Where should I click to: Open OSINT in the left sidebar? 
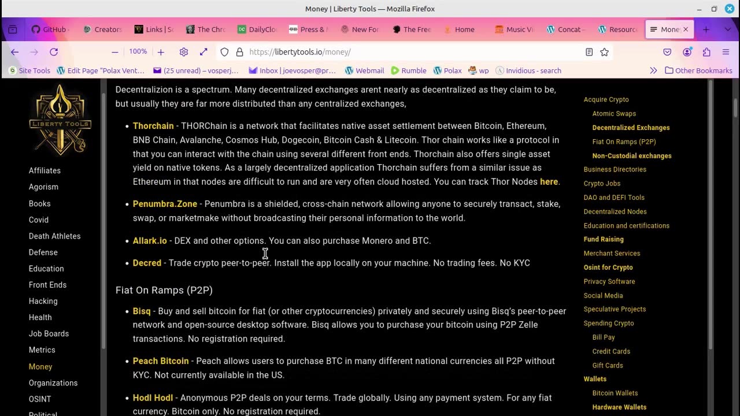(x=40, y=399)
